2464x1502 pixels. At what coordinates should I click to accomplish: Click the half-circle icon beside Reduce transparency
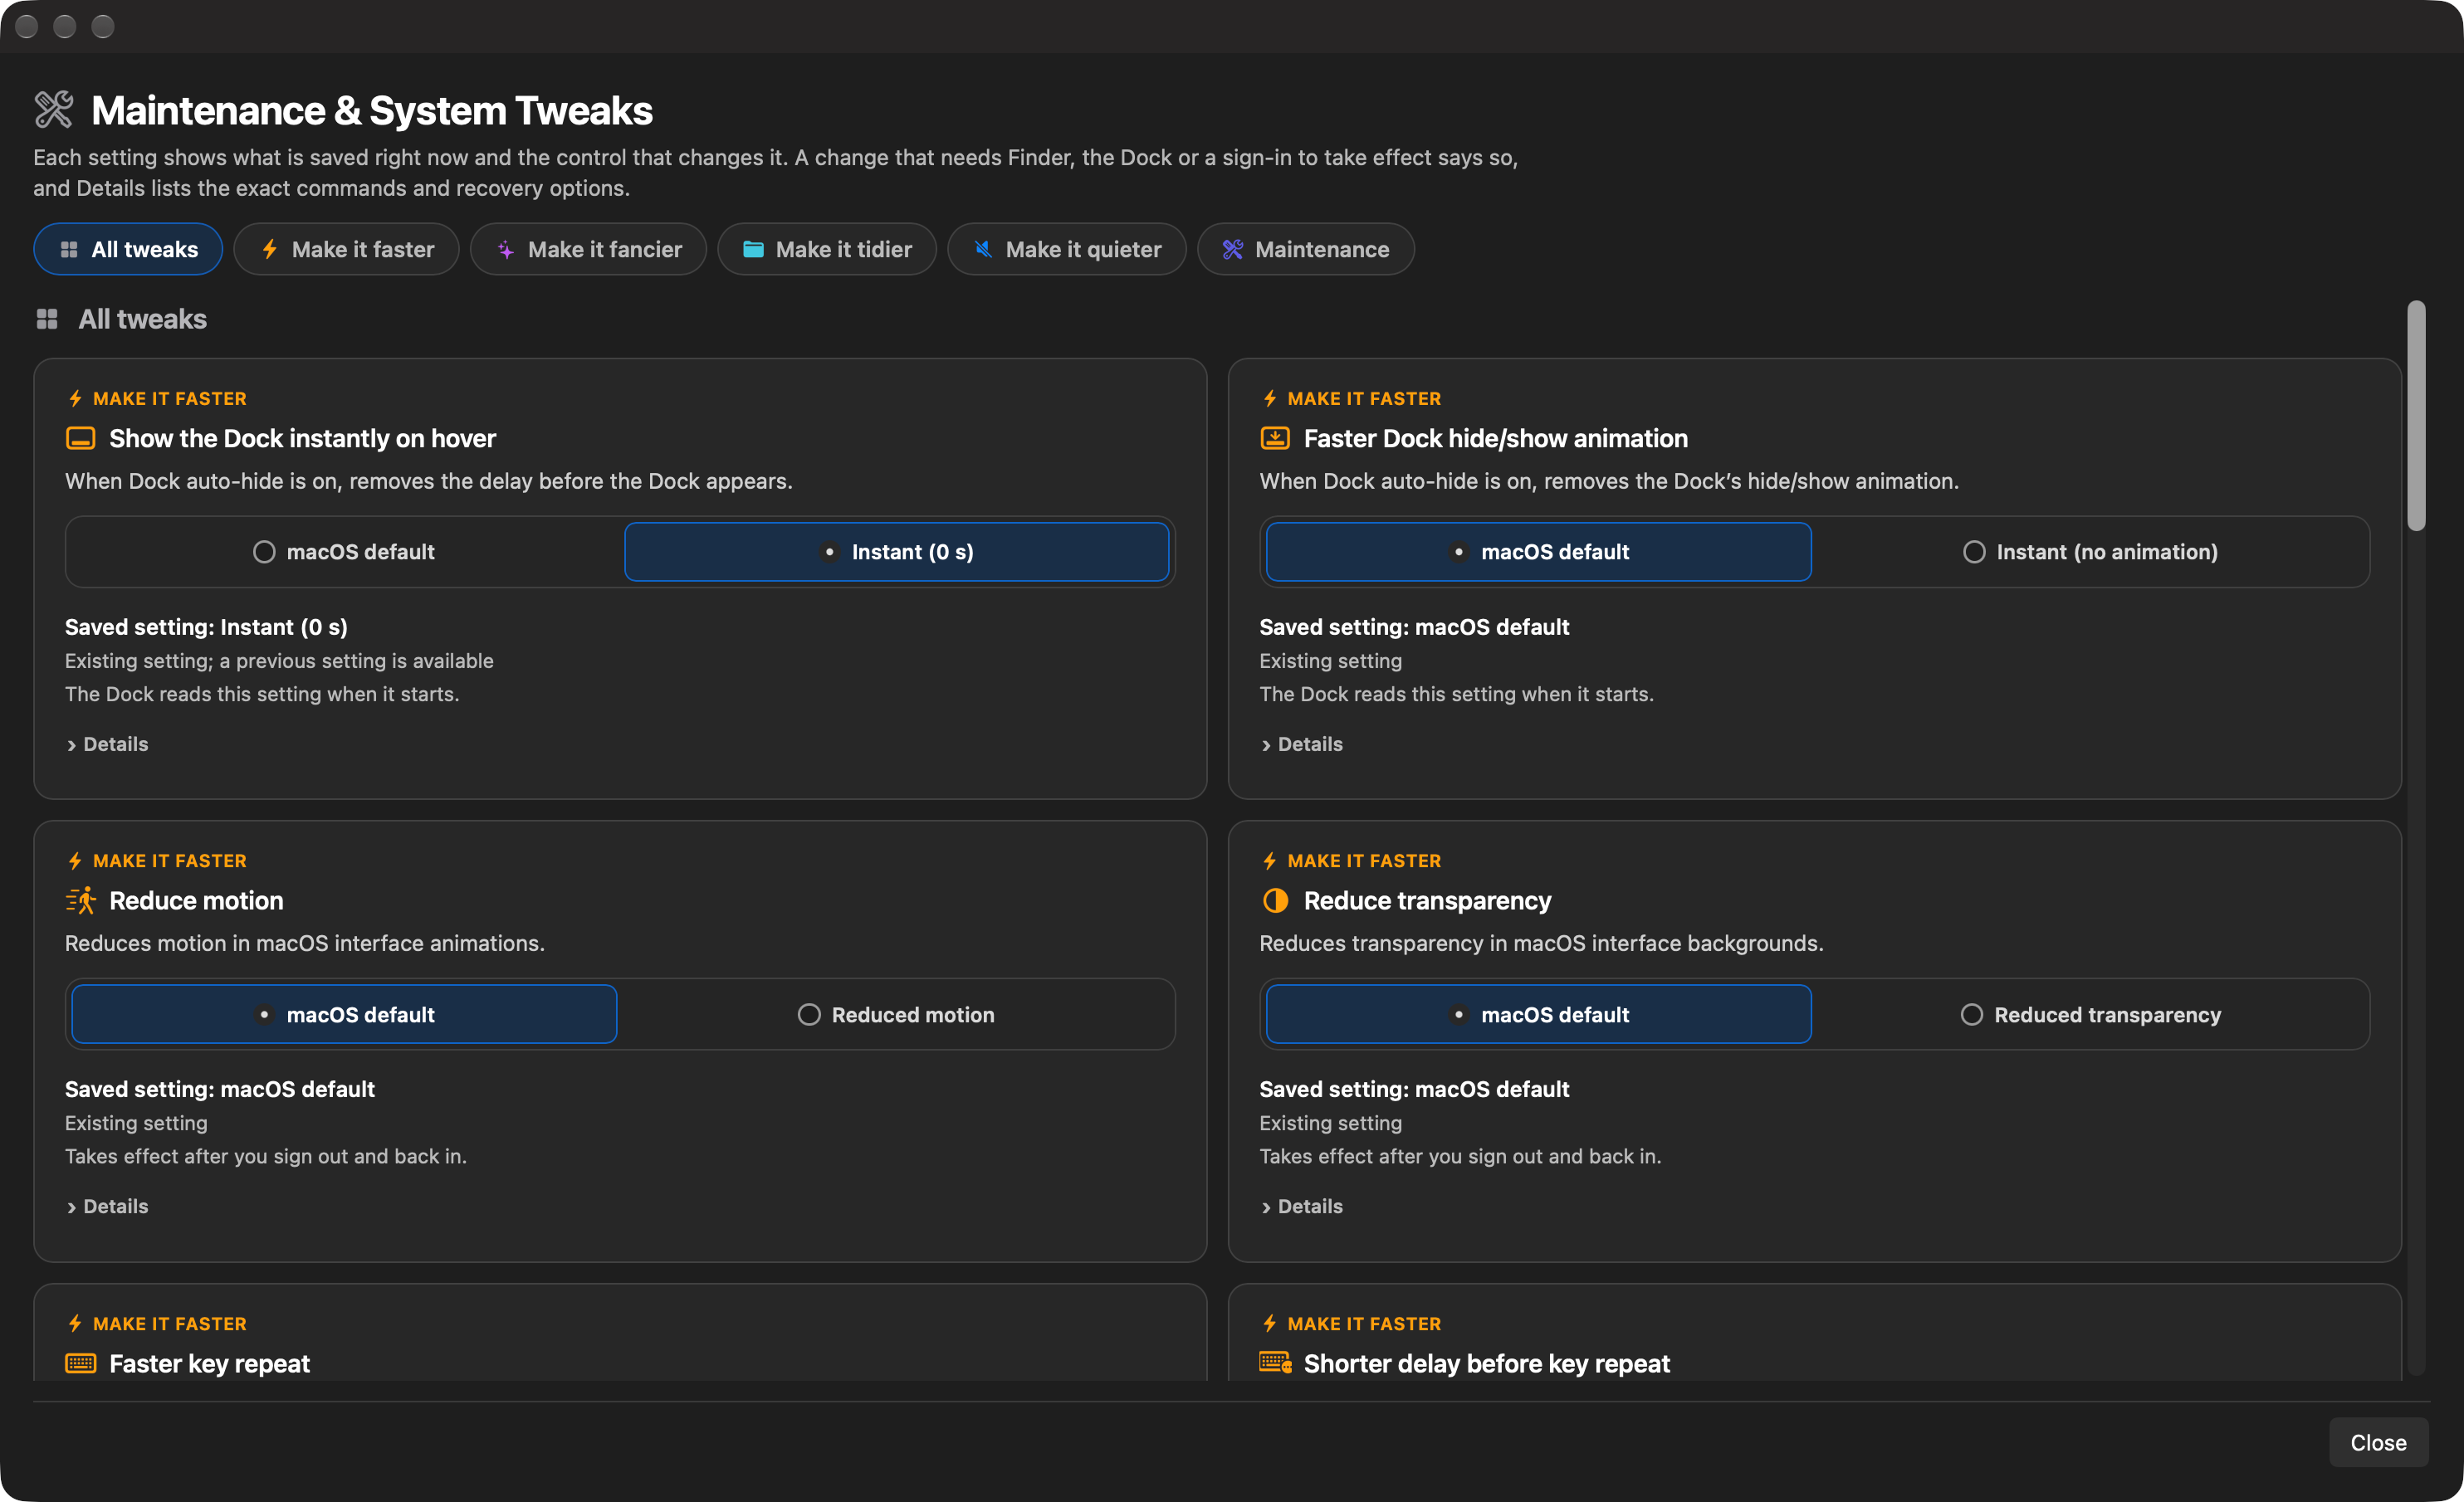click(1275, 900)
